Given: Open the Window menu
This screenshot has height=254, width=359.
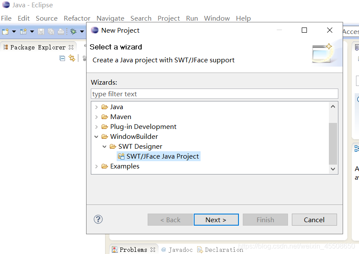Looking at the screenshot, I should coord(217,18).
